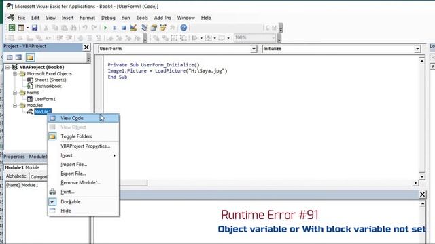
Task: Click the Insert UserForm toolbar icon
Action: click(21, 28)
